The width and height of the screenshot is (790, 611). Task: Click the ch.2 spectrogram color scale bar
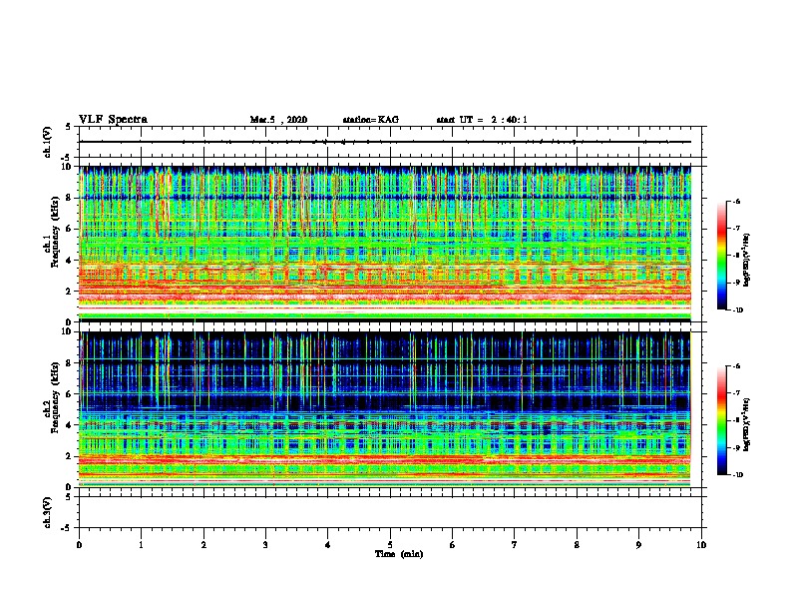(x=722, y=420)
